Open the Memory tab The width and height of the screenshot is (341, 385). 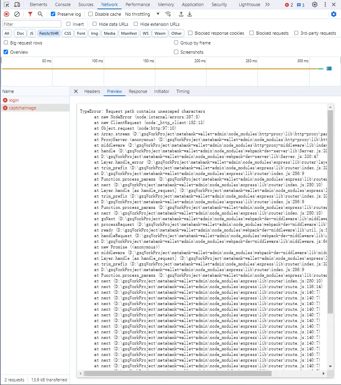[166, 4]
